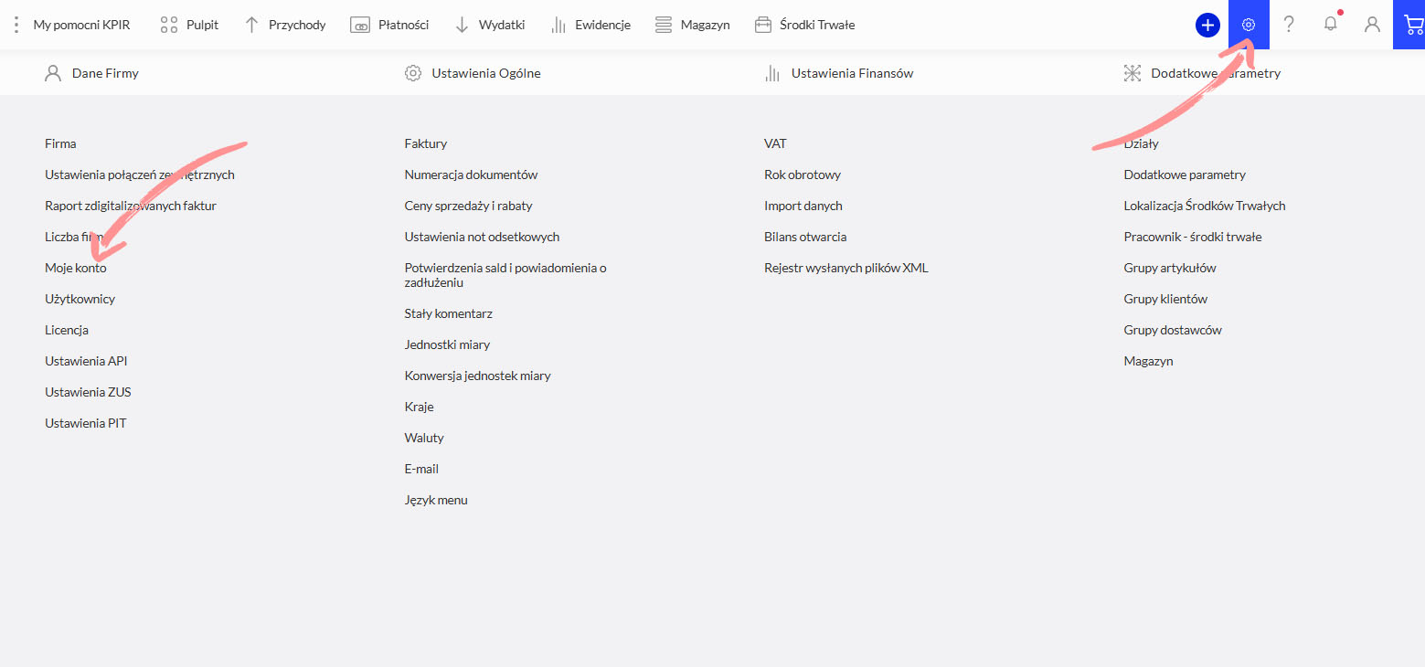
Task: Open Język menu setting
Action: [x=436, y=500]
